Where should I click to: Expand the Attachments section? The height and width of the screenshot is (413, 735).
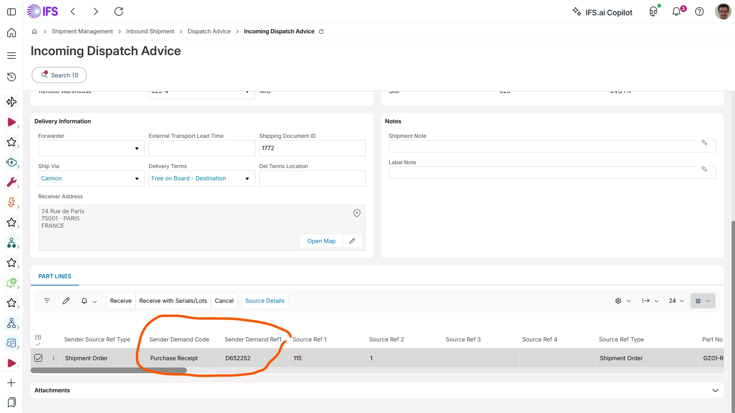[715, 390]
